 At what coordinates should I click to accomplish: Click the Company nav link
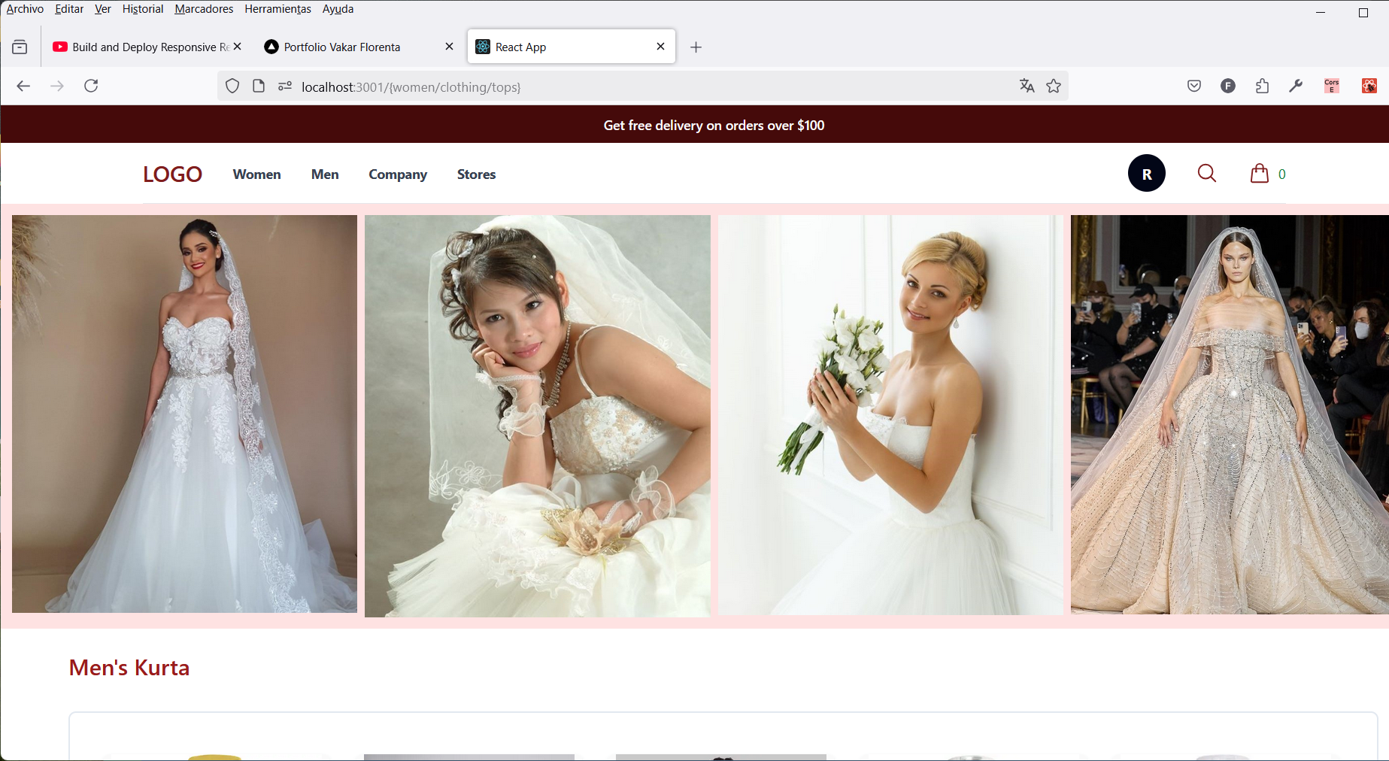(398, 174)
